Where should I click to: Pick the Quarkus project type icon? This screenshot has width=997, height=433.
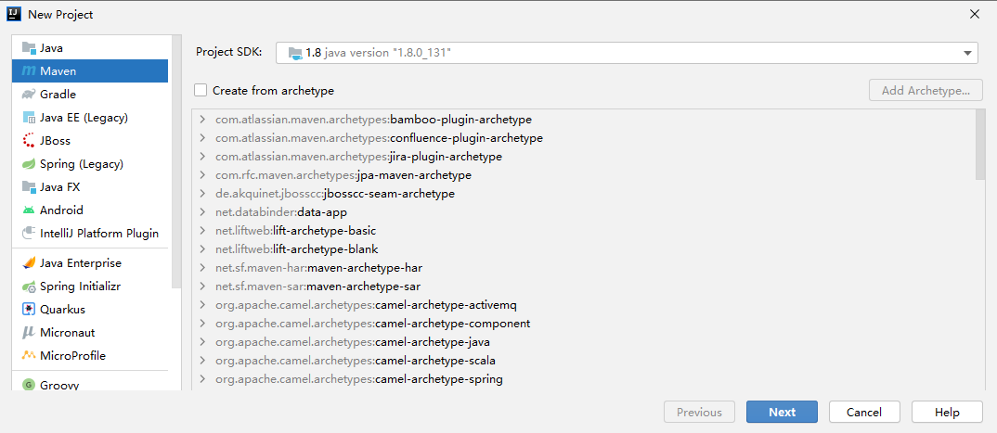tap(29, 310)
